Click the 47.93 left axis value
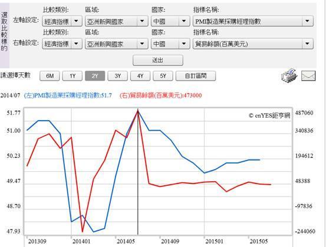 pyautogui.click(x=14, y=231)
